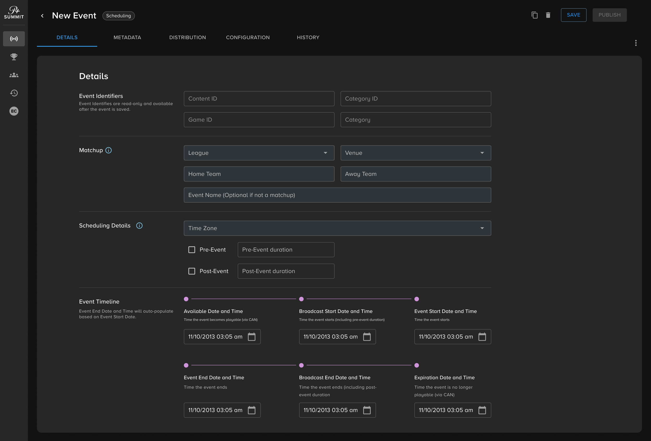
Task: Expand the Venue dropdown
Action: (415, 153)
